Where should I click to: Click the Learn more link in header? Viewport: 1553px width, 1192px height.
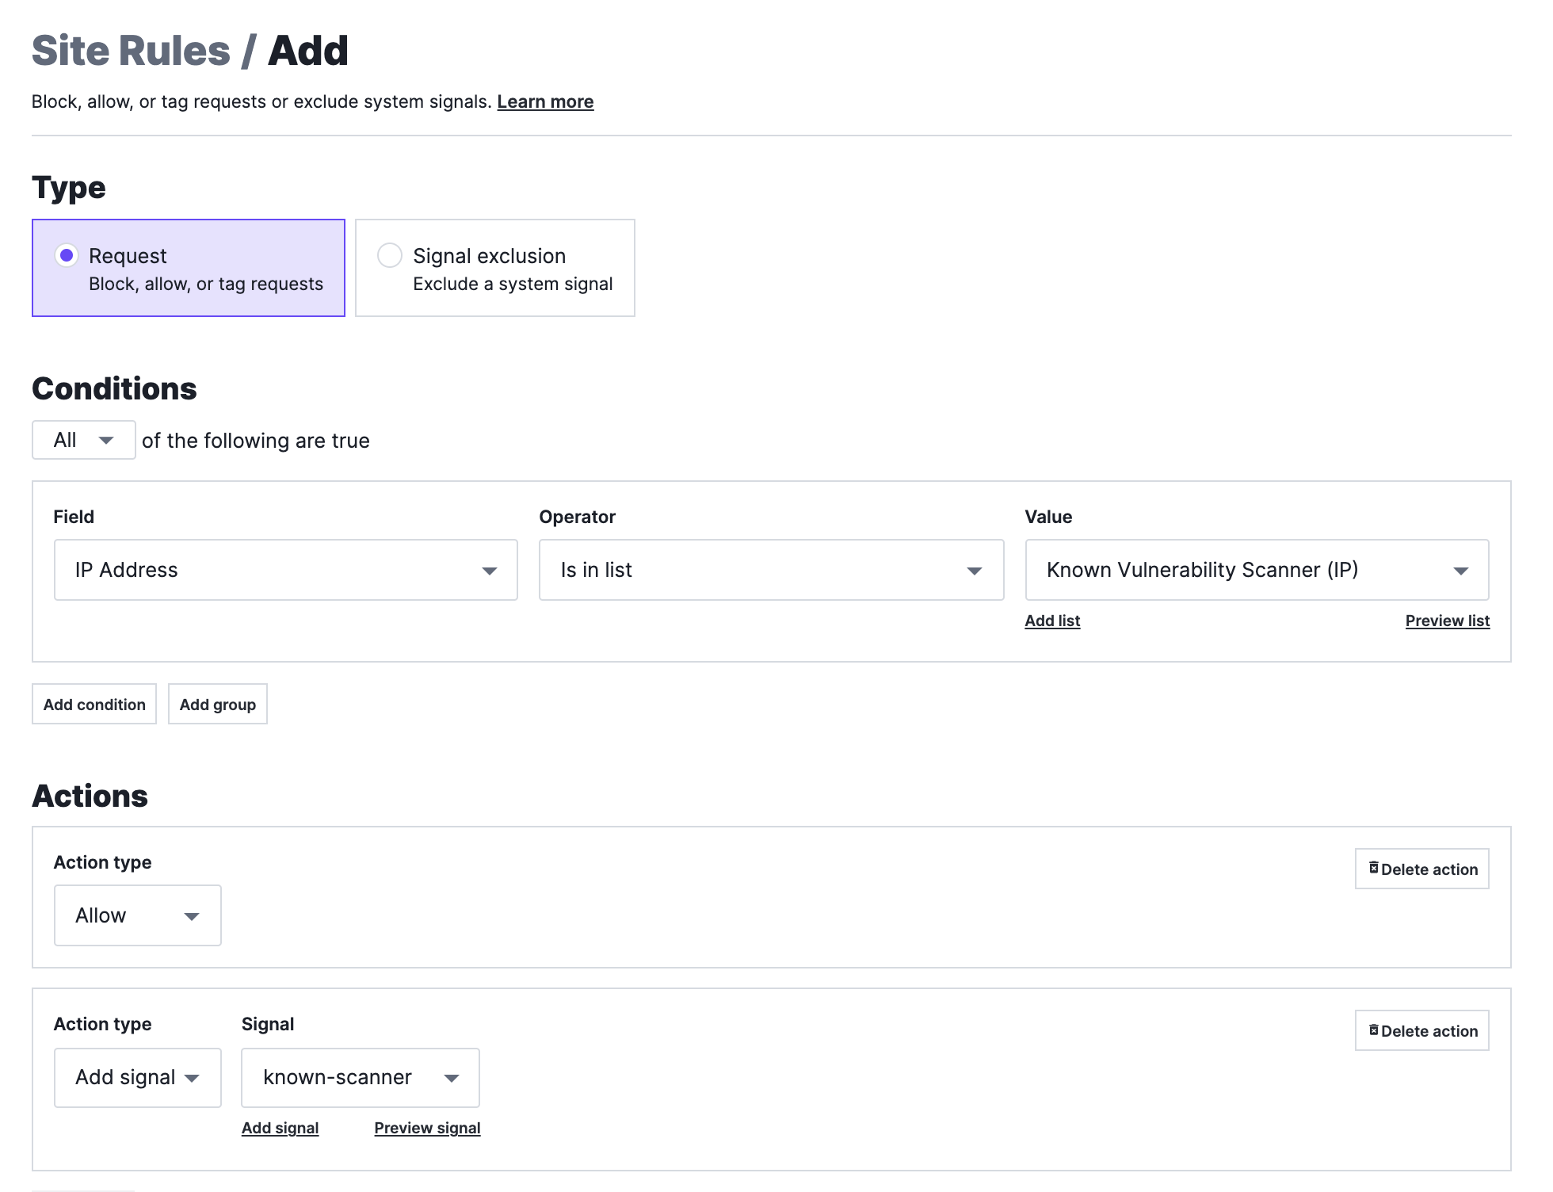546,100
